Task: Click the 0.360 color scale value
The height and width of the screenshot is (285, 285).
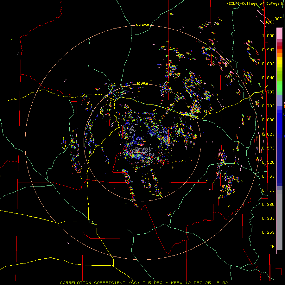Action: tap(268, 205)
